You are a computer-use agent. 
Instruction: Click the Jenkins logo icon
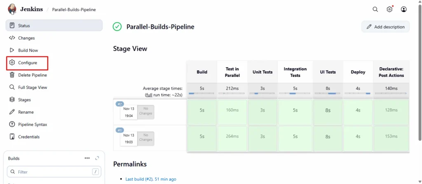12,9
